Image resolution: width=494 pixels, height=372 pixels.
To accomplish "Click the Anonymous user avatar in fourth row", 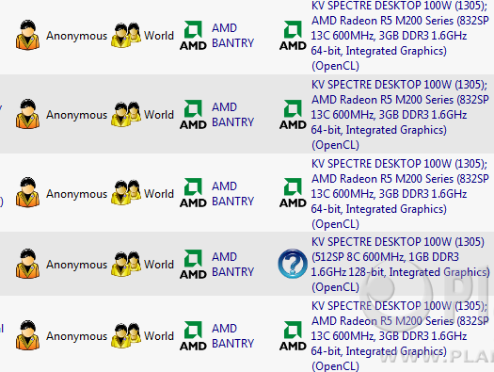I will (27, 264).
